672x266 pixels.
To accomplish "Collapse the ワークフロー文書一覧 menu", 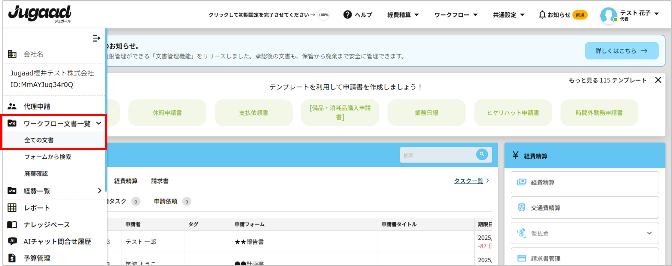I will [99, 123].
